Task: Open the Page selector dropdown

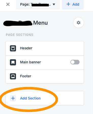Action: [38, 4]
